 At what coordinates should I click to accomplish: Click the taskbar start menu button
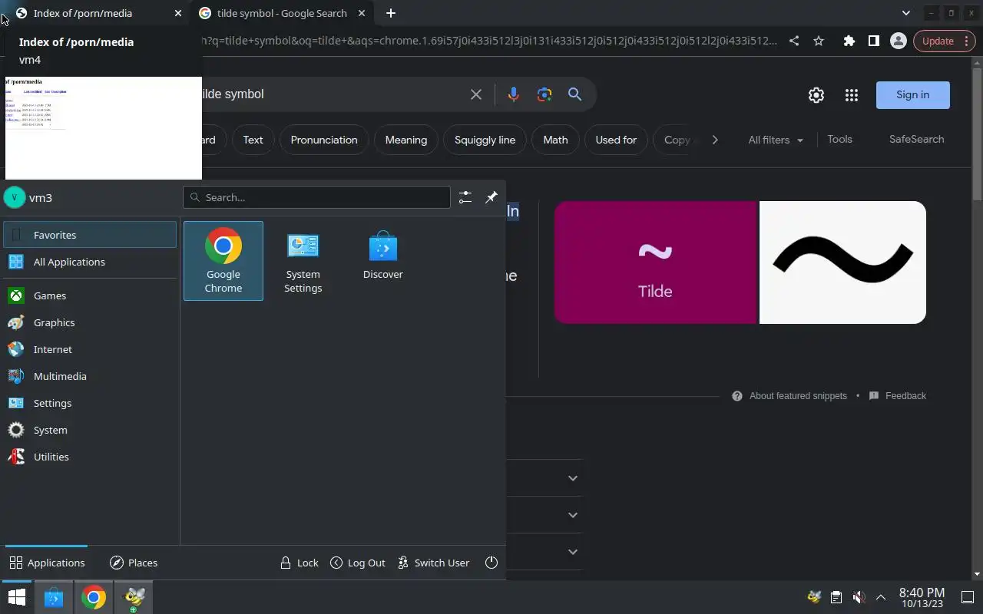pos(16,597)
